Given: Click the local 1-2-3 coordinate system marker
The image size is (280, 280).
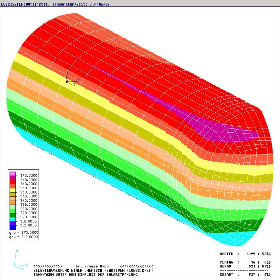Looking at the screenshot, I should 73,76.
